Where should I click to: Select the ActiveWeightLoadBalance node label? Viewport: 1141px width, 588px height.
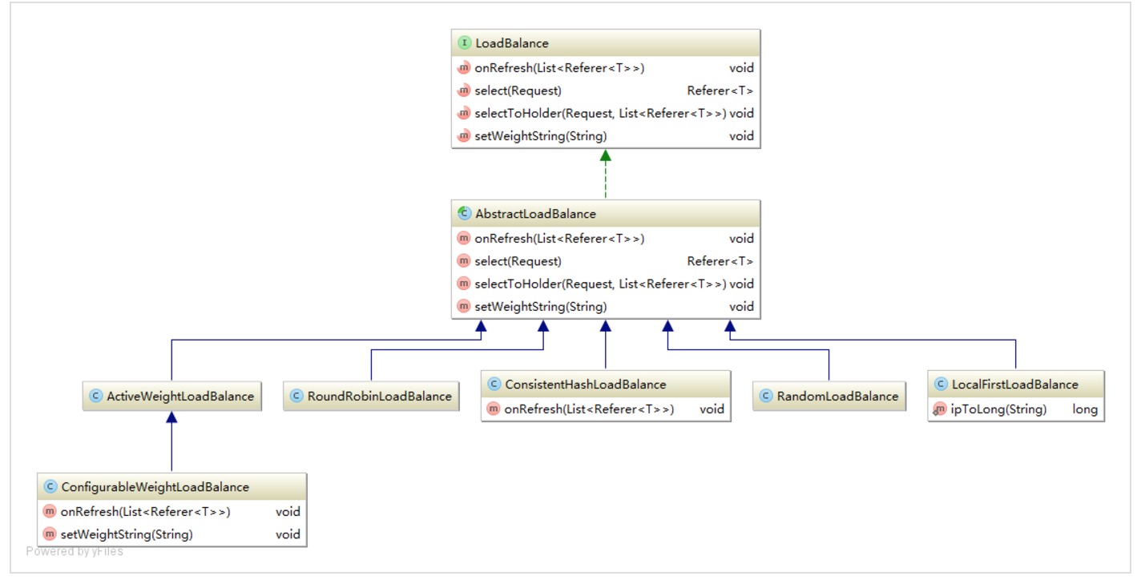[179, 397]
